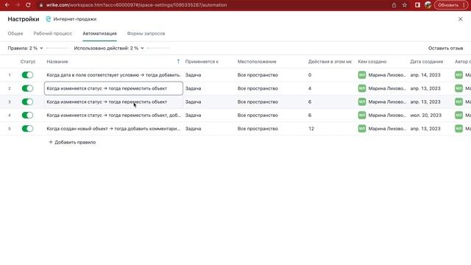The image size is (471, 265).
Task: Open rule 'Когда дата в поле соответствует условию'
Action: (x=113, y=75)
